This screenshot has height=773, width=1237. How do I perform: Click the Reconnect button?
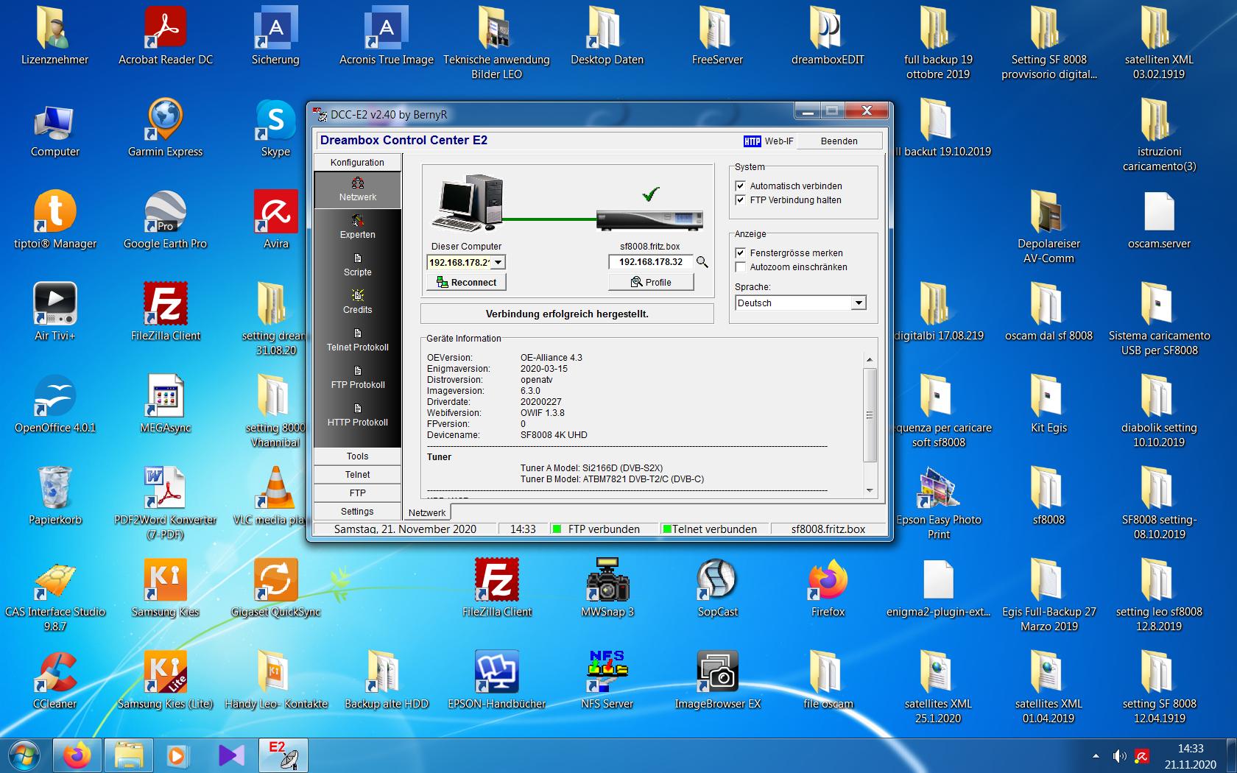click(466, 283)
